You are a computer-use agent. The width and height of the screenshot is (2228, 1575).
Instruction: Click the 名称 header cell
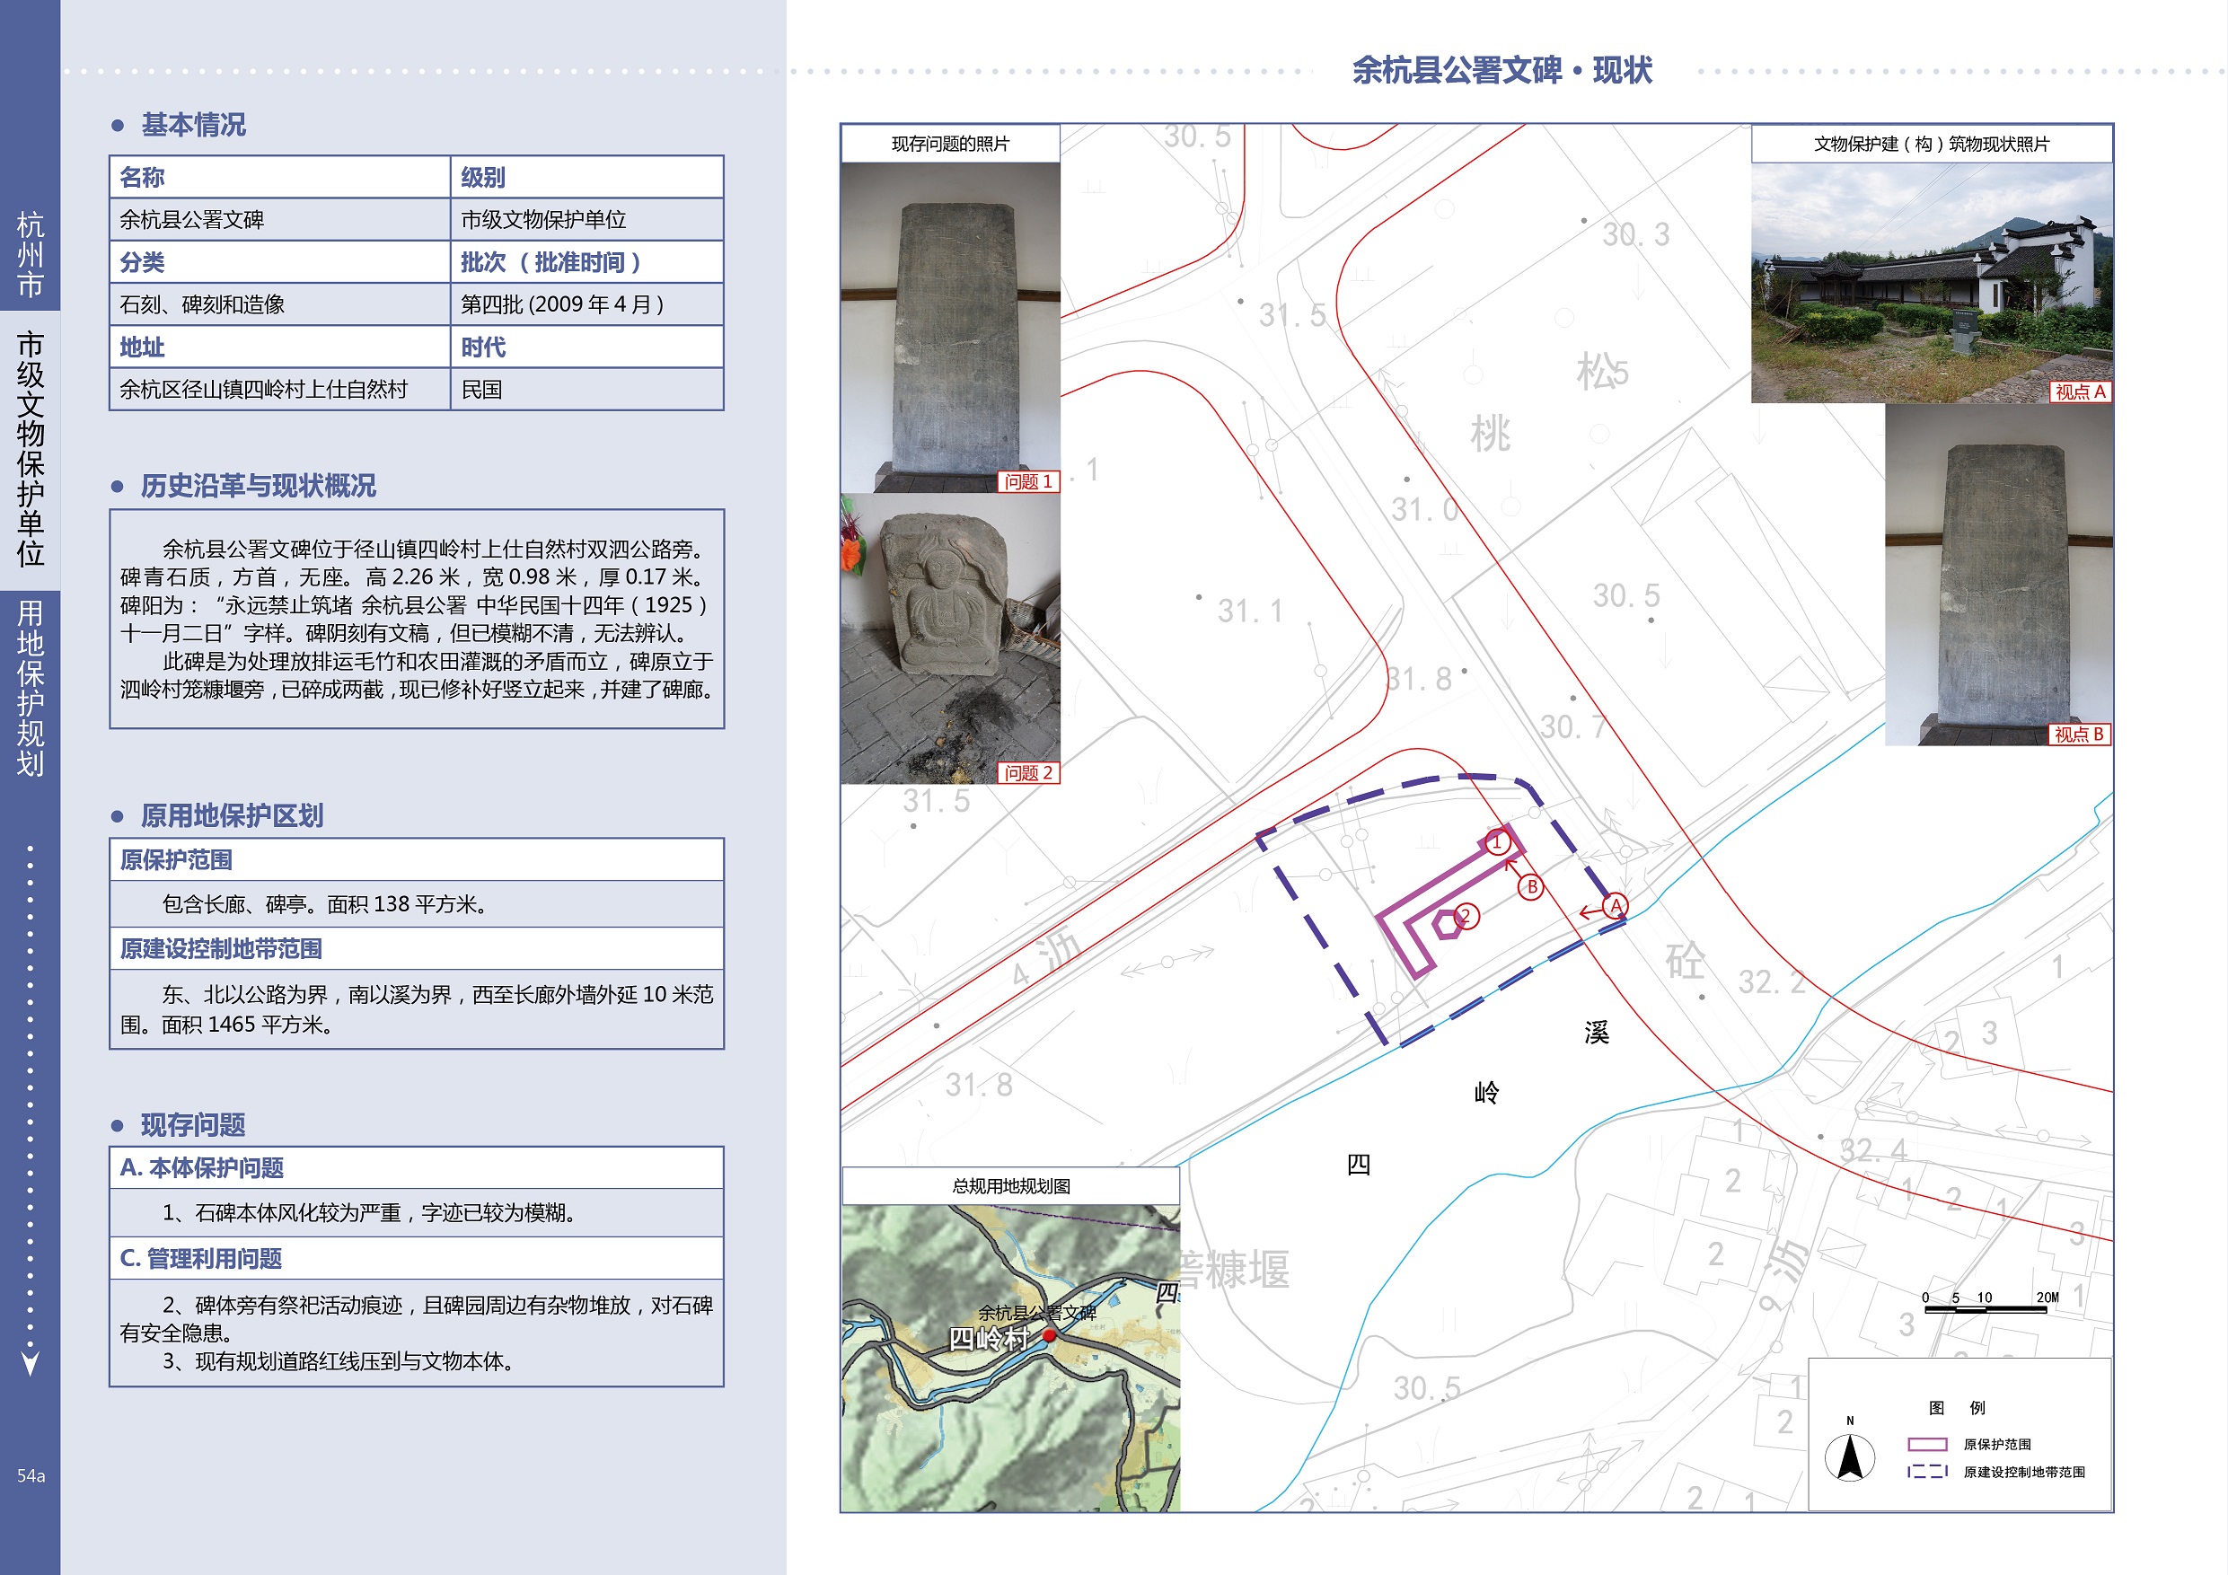pos(280,178)
